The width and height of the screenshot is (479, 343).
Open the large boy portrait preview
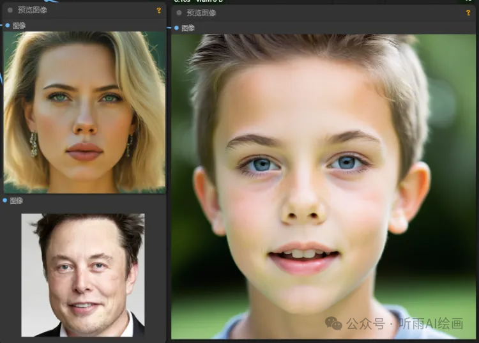[x=323, y=187]
